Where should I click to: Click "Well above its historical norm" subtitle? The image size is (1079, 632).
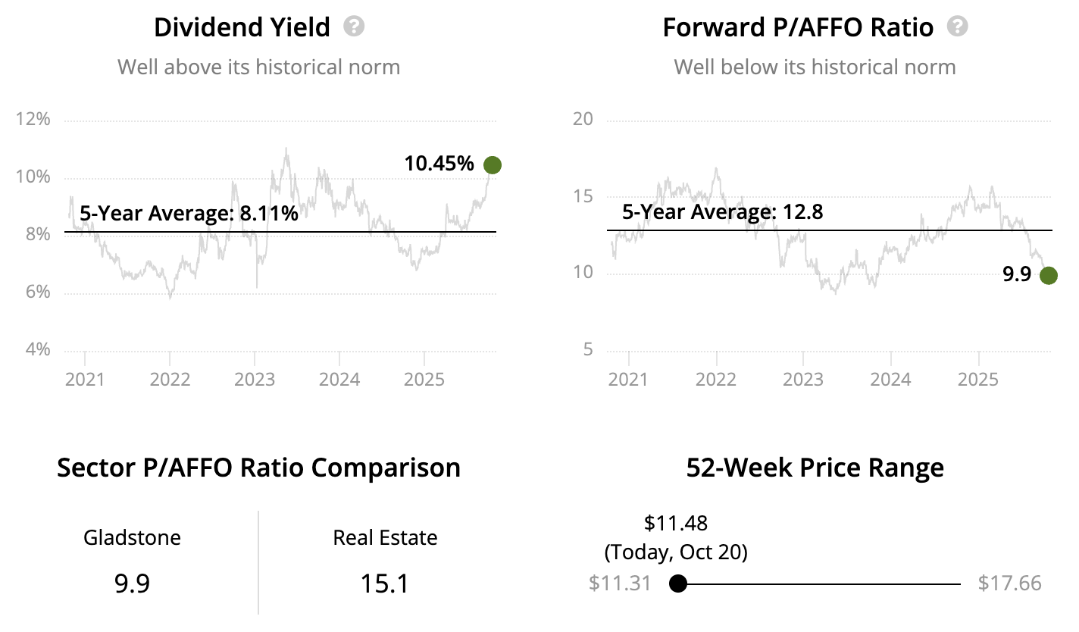[x=258, y=67]
